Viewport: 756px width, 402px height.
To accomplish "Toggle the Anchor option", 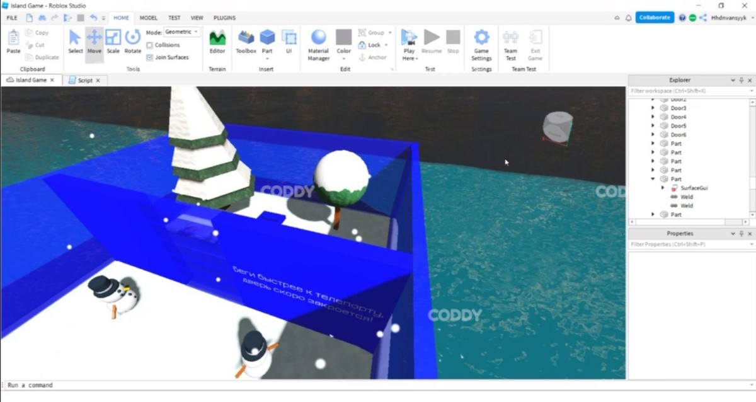I will pyautogui.click(x=372, y=57).
